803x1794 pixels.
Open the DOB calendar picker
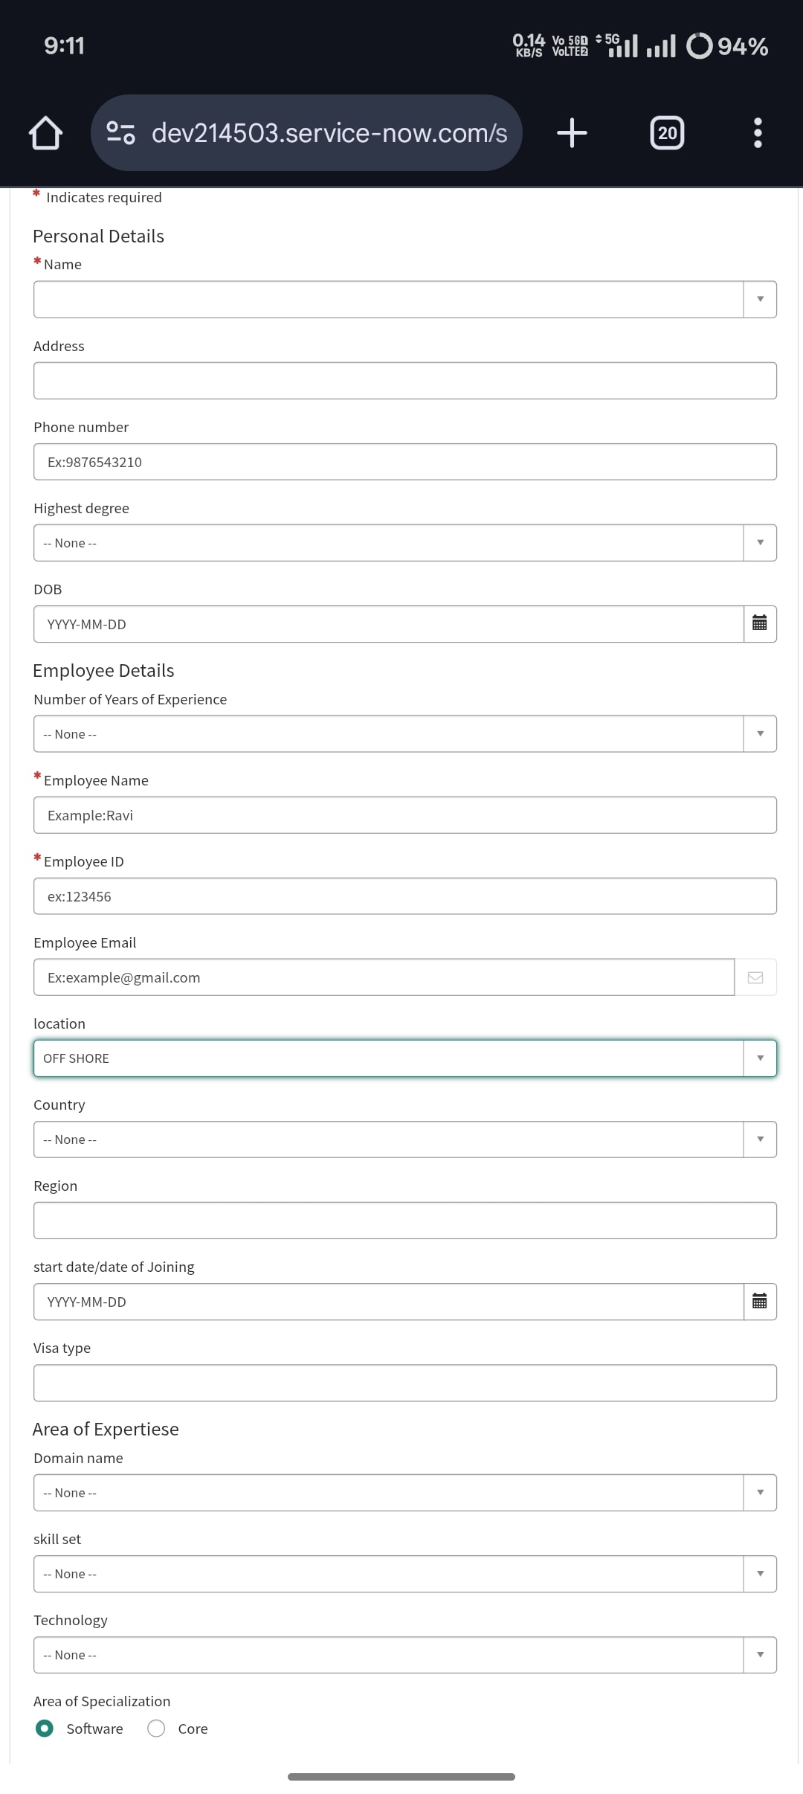click(760, 624)
